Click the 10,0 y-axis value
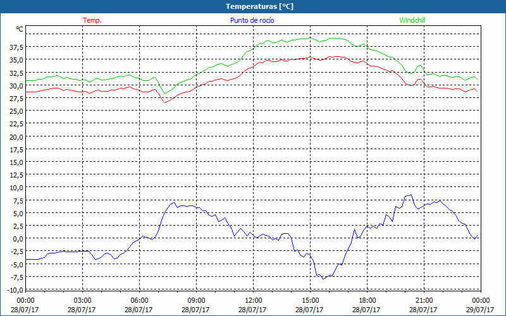Viewport: 506px width, 316px height. point(16,188)
